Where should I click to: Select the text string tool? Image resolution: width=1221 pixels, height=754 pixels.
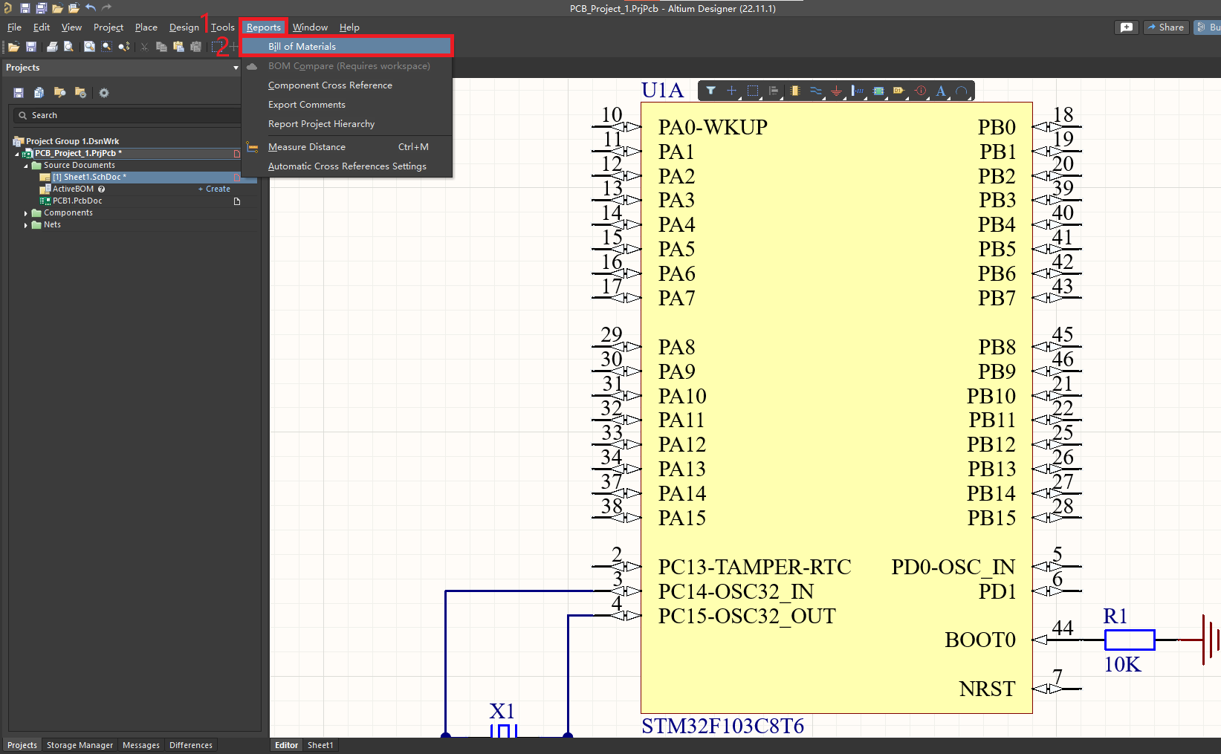click(942, 91)
